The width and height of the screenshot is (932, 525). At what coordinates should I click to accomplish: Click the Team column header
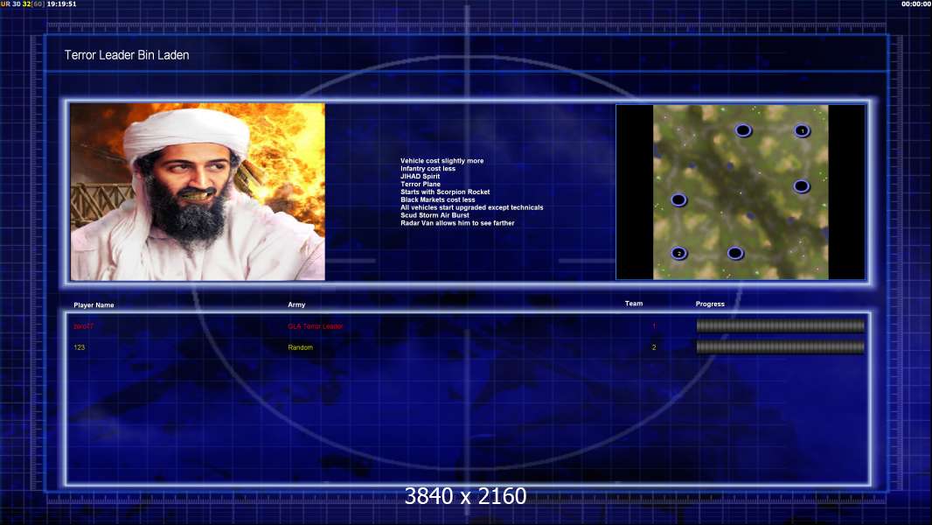[x=634, y=304]
